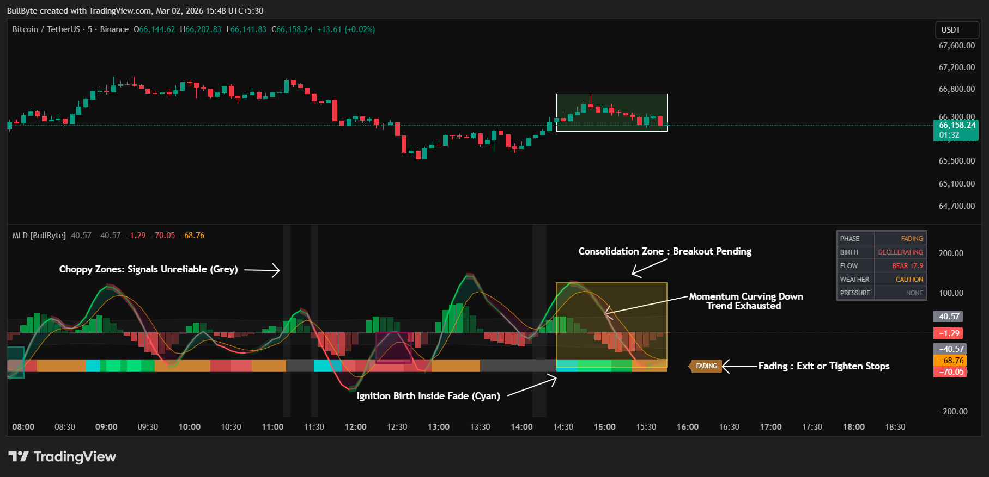Select the WEATHER row label
989x477 pixels.
[854, 280]
